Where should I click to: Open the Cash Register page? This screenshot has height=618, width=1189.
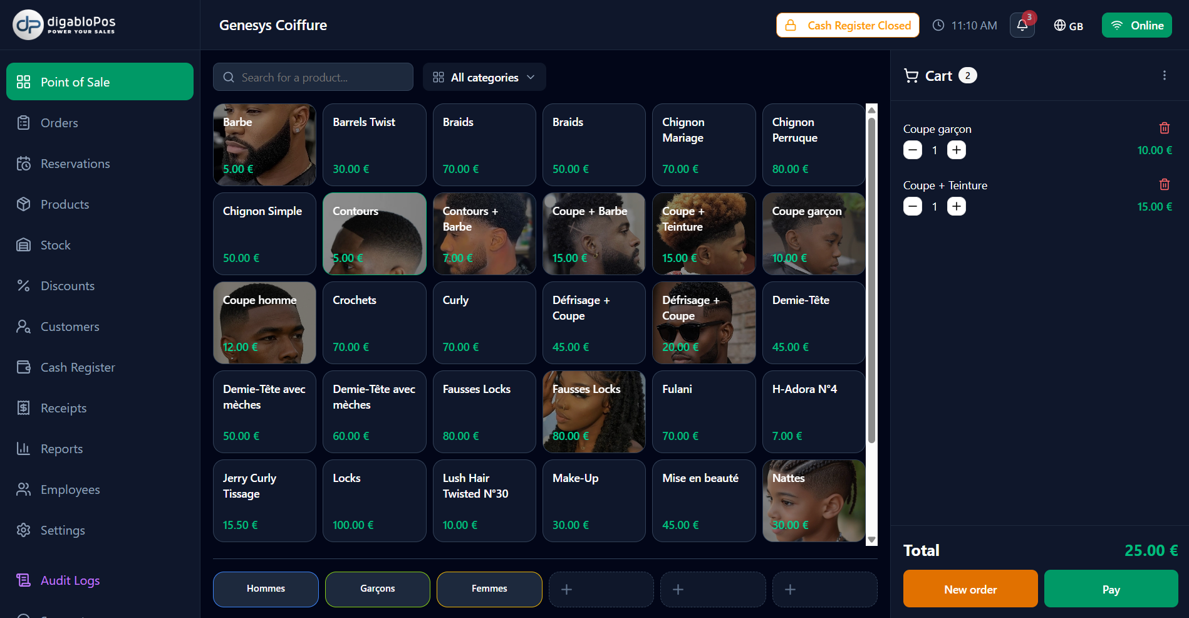click(x=78, y=367)
